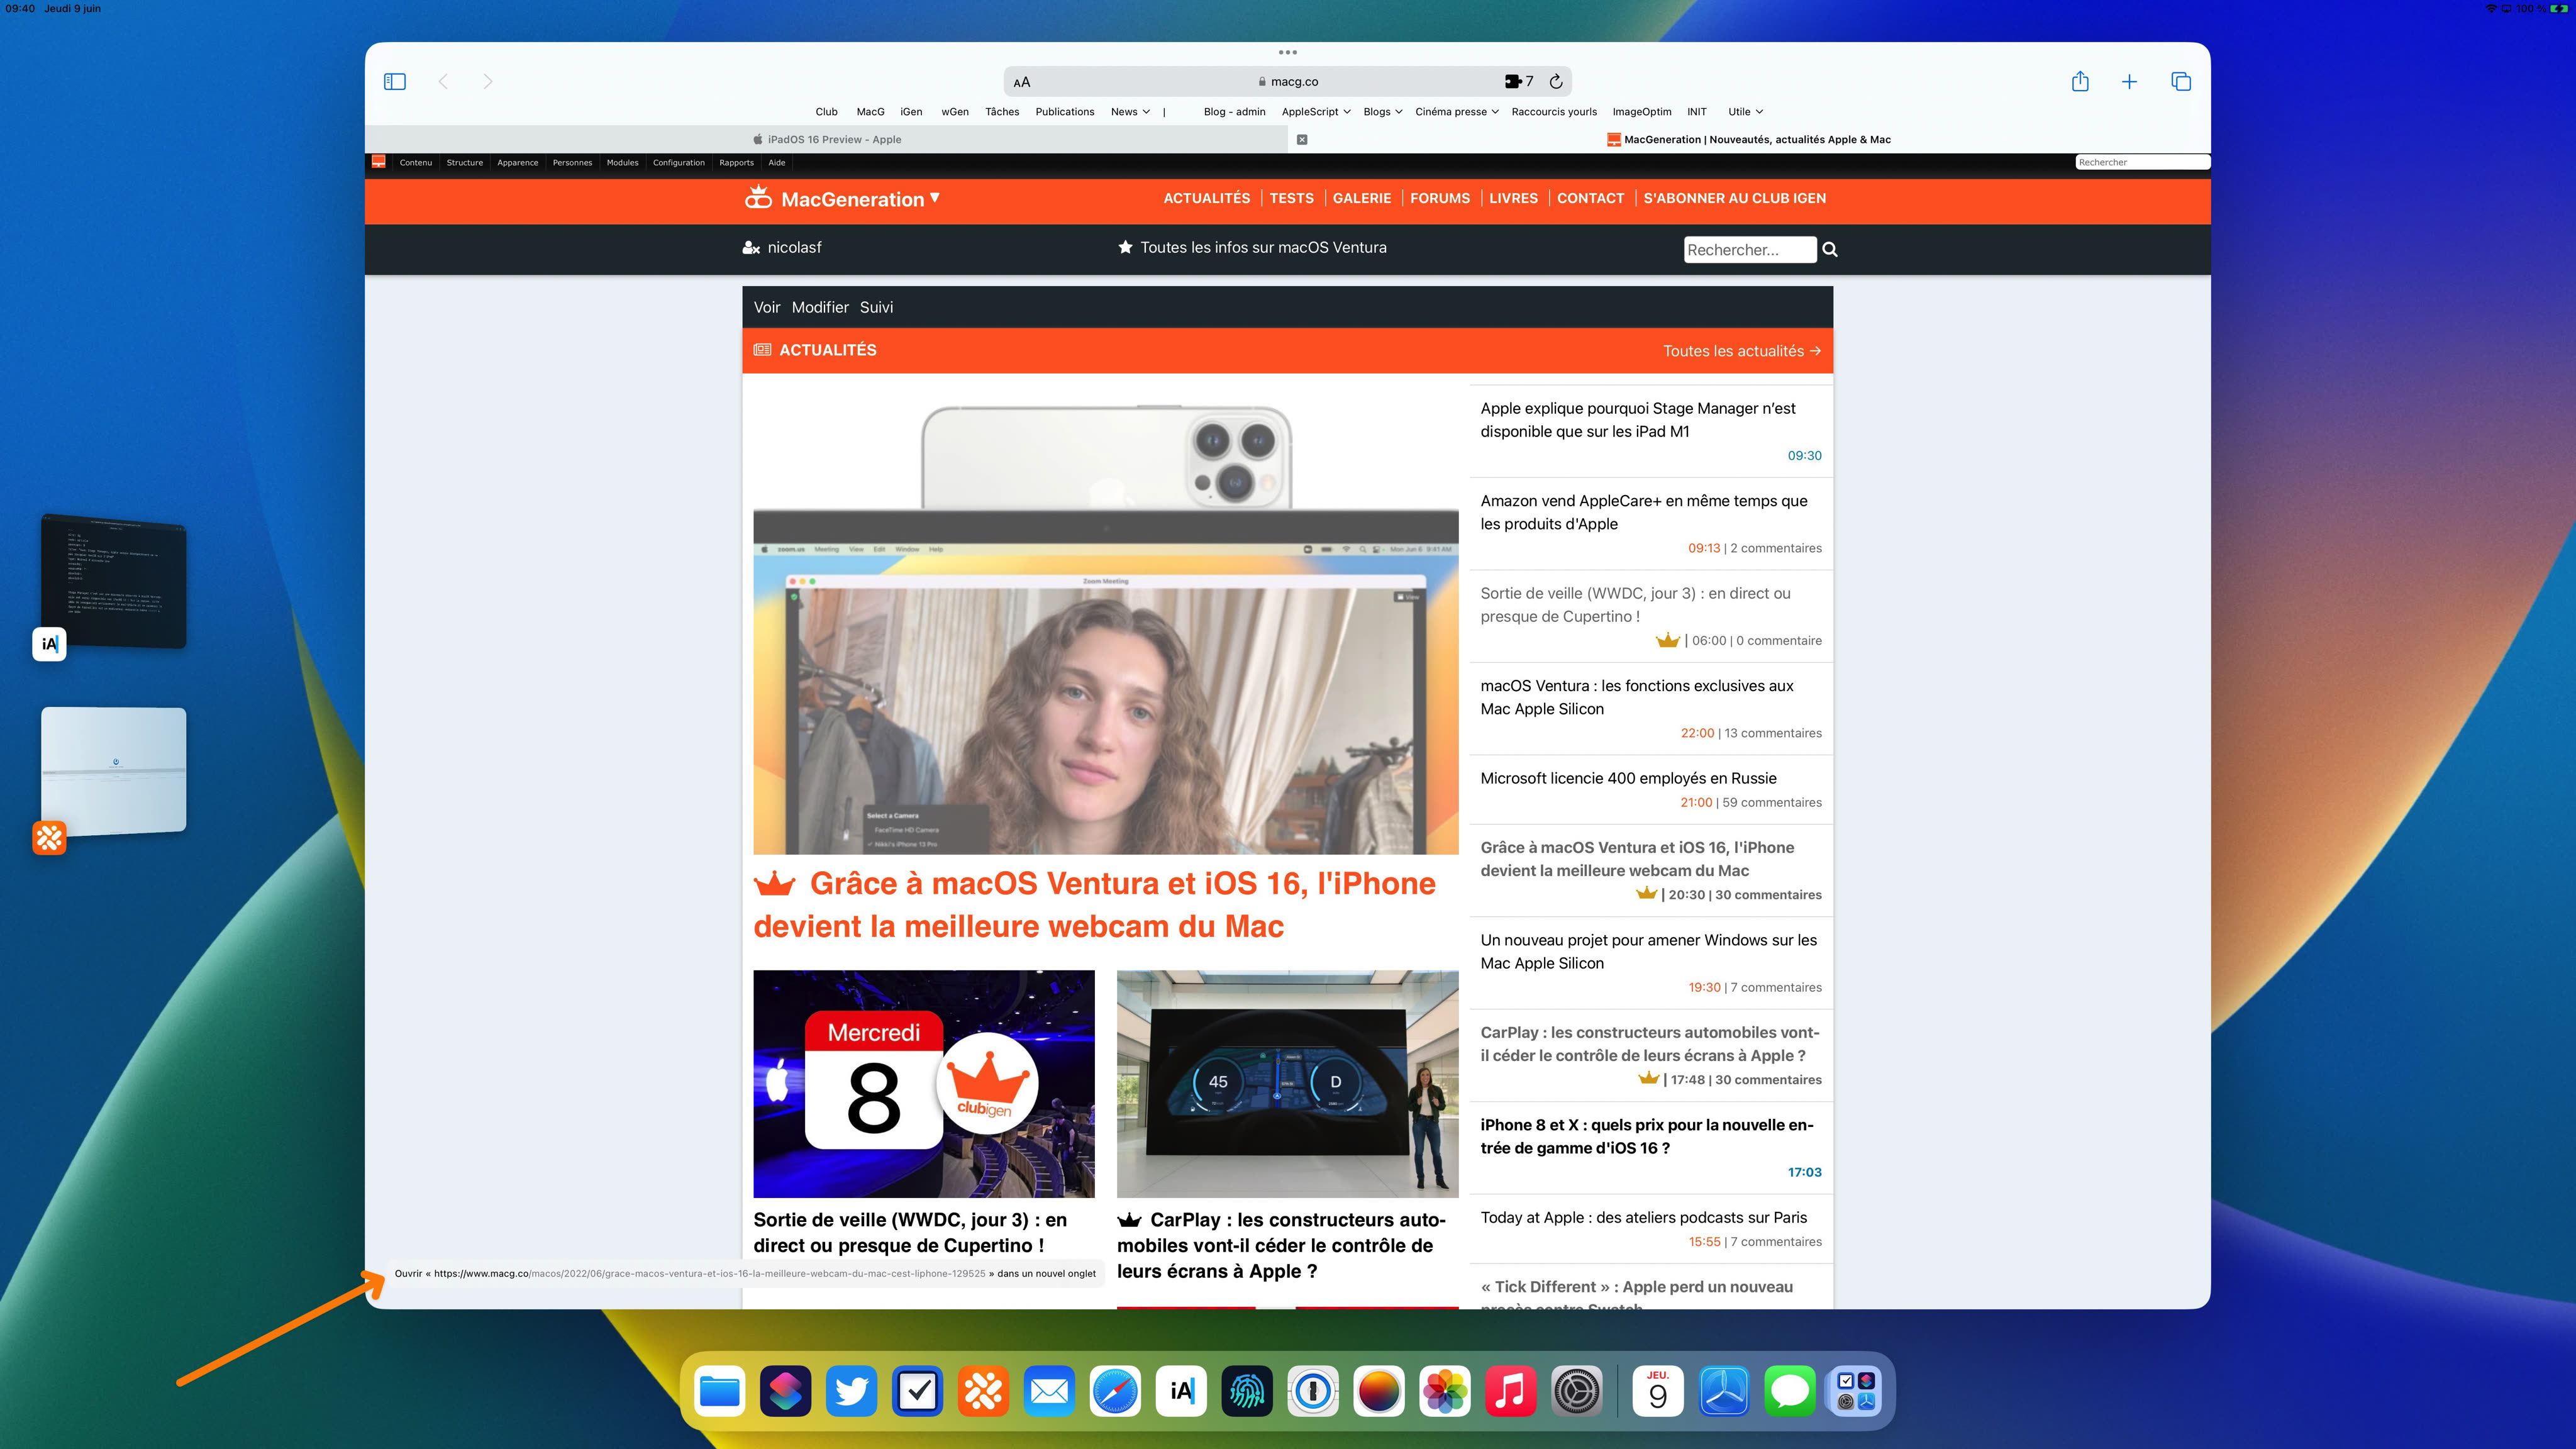Go to the ACTUALITÉS section
The width and height of the screenshot is (2576, 1449).
pos(1207,198)
